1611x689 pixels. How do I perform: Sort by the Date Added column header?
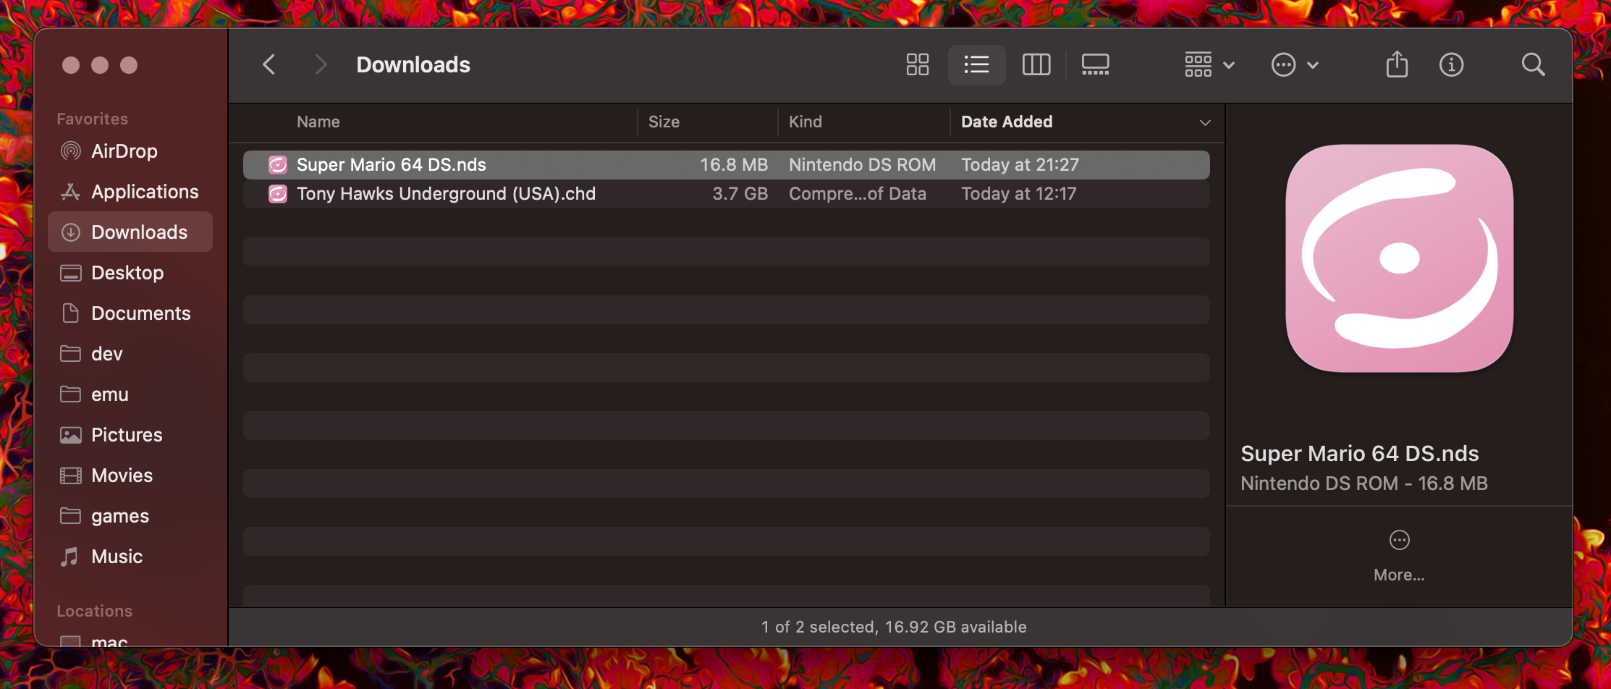(1007, 122)
